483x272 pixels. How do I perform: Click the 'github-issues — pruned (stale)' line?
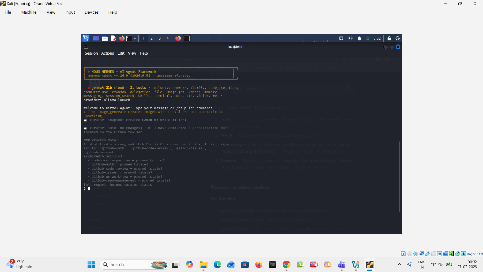click(x=122, y=172)
